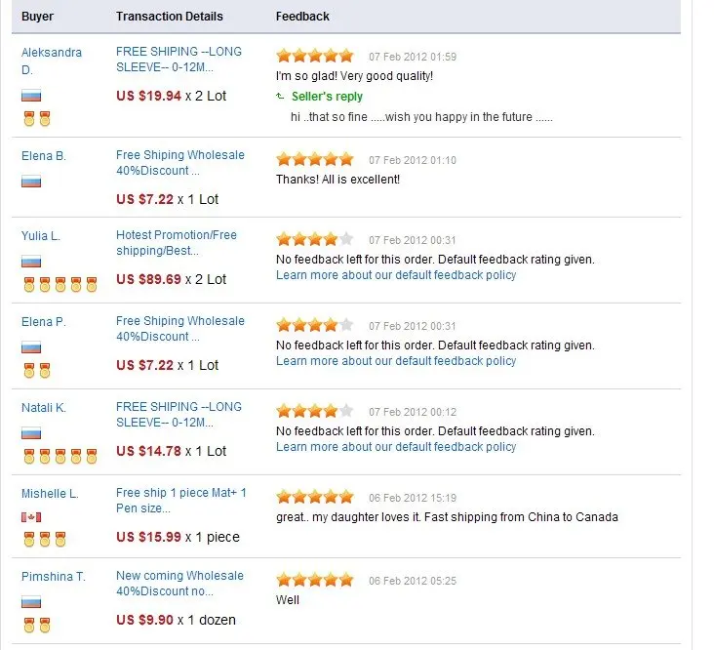Click the Canadian flag under Mishelle L.

pyautogui.click(x=31, y=517)
